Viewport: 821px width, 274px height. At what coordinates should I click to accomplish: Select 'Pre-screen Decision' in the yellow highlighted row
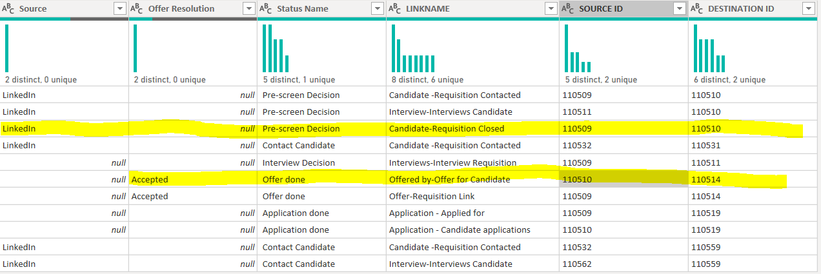[x=321, y=128]
